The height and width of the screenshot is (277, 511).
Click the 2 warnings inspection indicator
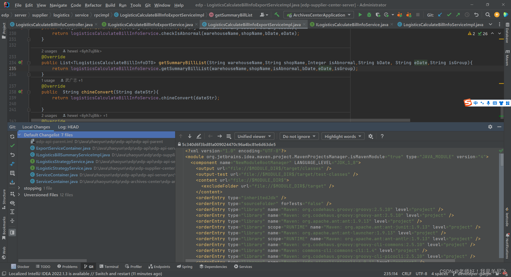click(x=471, y=34)
